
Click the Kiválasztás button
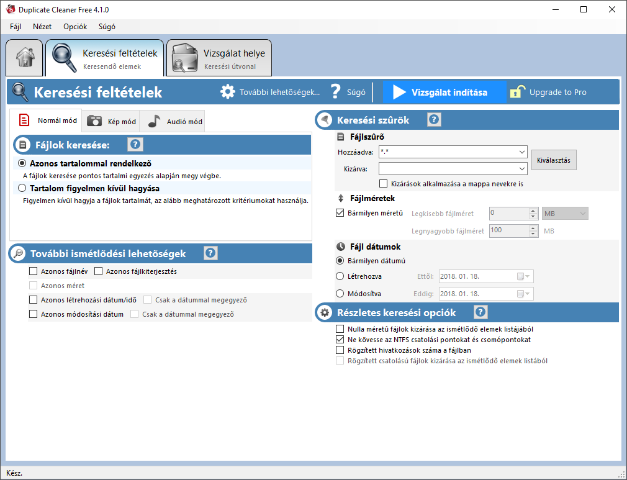pyautogui.click(x=553, y=160)
